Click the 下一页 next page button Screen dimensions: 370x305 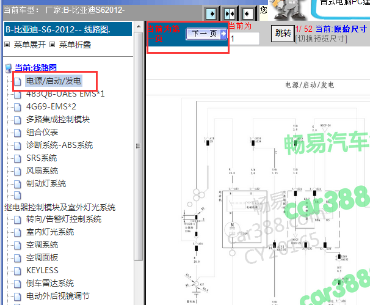207,34
